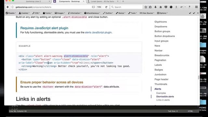208x117 pixels.
Task: Open a new tab with plus icon
Action: pos(123,1)
